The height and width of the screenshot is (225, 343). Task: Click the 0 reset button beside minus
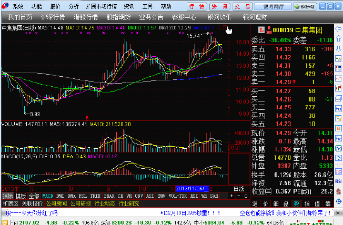[246, 196]
